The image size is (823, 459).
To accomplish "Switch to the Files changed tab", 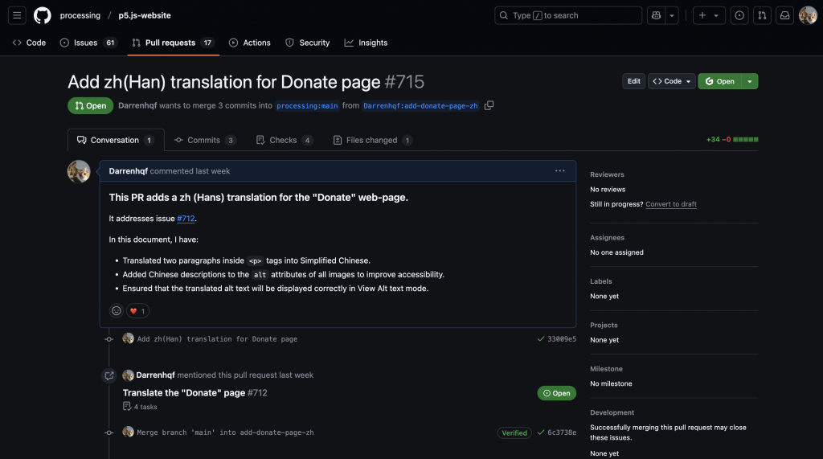I will pyautogui.click(x=372, y=140).
